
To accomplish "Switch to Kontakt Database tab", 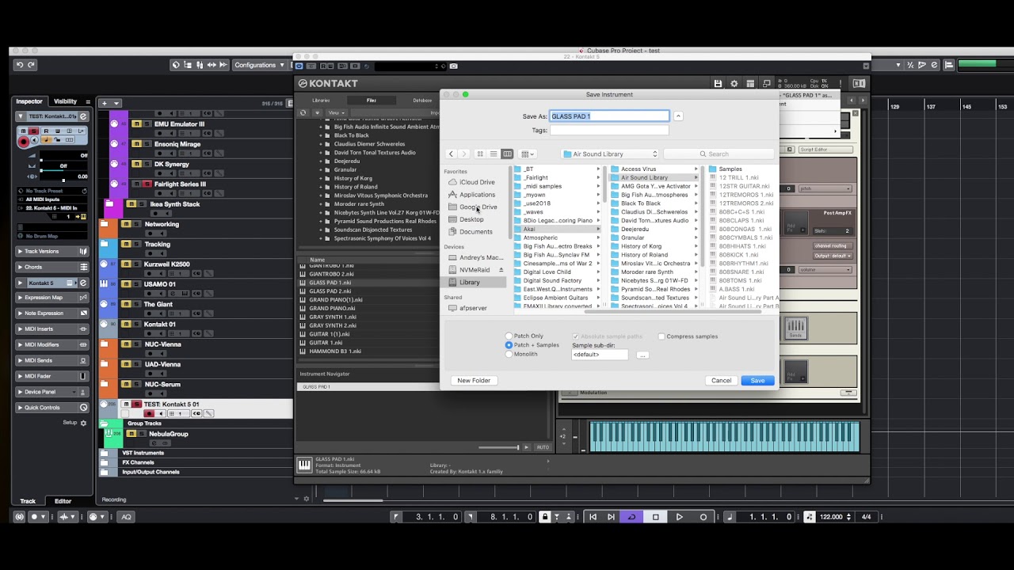I will point(422,101).
